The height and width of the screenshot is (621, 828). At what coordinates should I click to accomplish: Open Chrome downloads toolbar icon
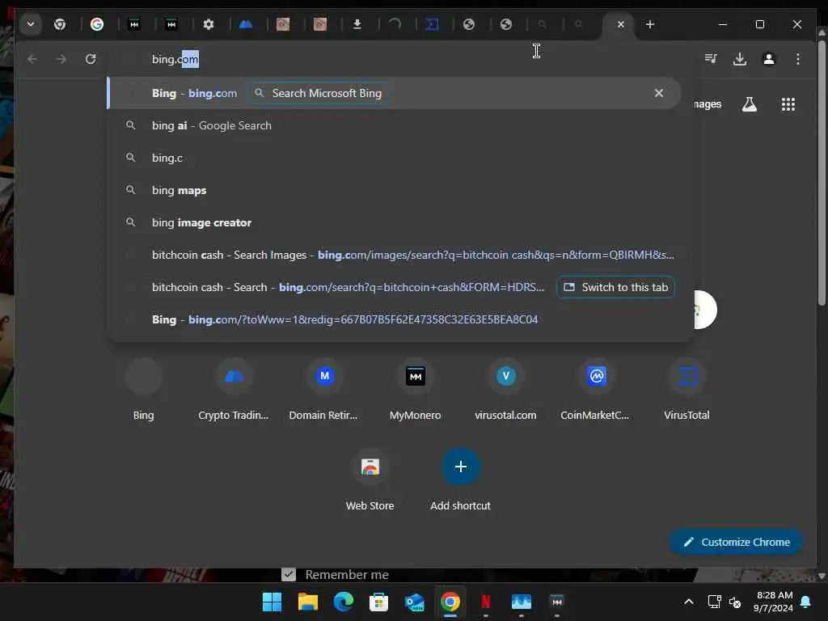[740, 58]
